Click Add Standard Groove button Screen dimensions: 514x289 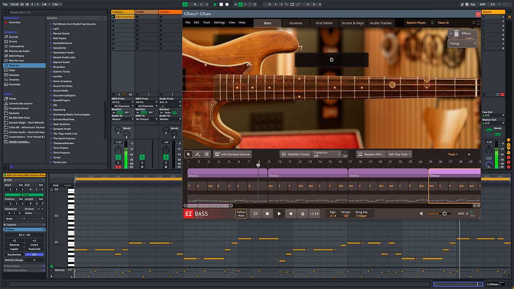coord(232,154)
